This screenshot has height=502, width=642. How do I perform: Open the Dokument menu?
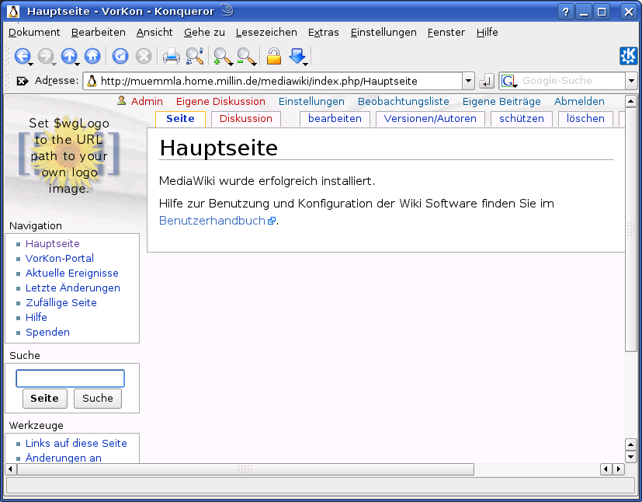click(34, 33)
